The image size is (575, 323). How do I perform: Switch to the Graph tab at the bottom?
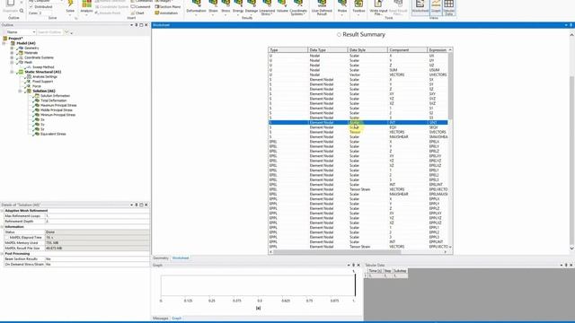click(177, 319)
